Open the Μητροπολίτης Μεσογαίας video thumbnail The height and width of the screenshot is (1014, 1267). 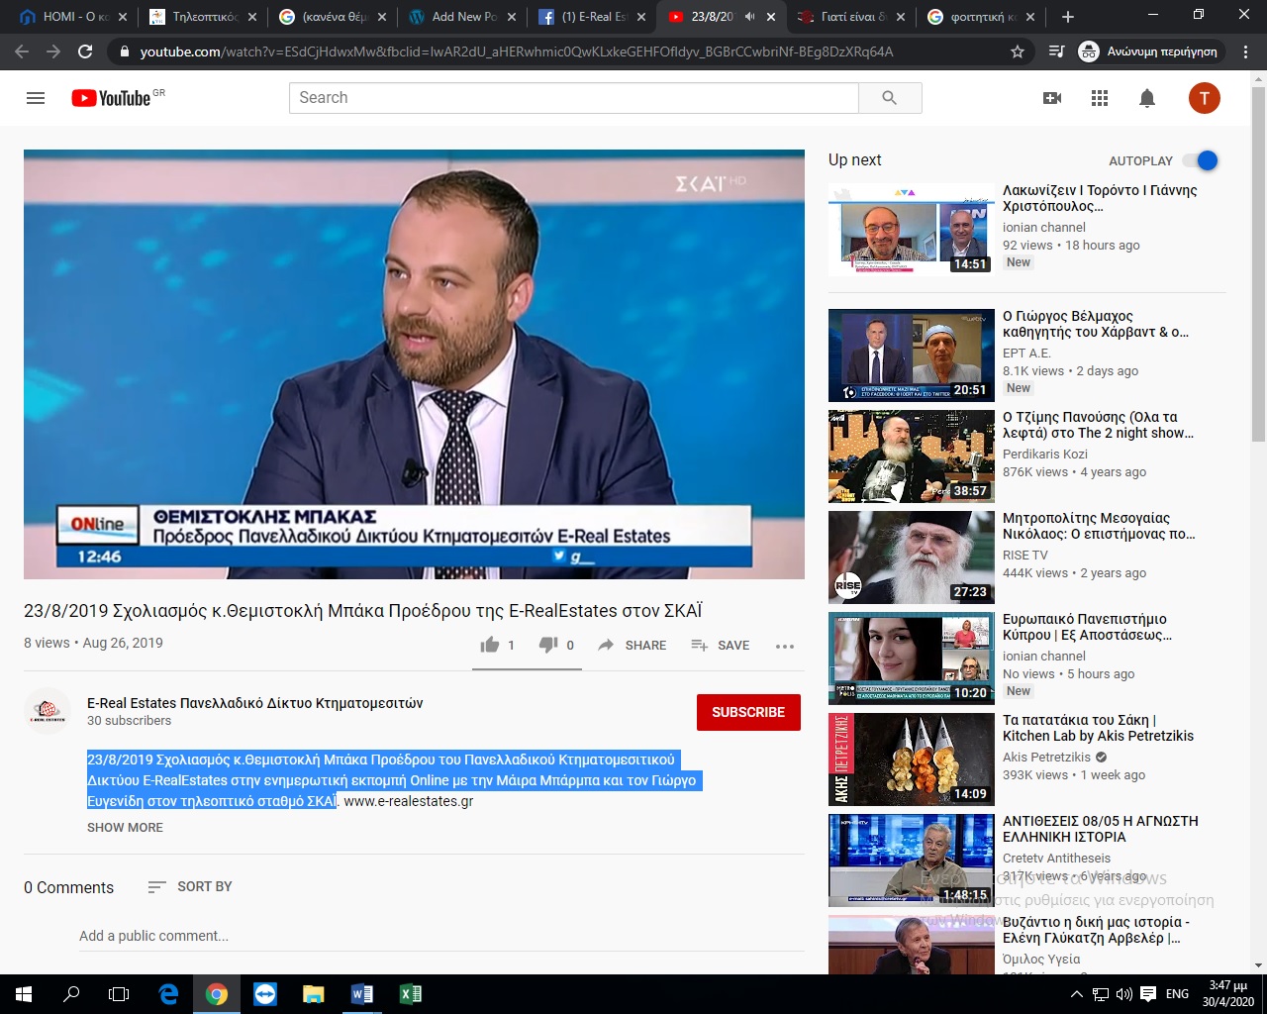pos(912,558)
